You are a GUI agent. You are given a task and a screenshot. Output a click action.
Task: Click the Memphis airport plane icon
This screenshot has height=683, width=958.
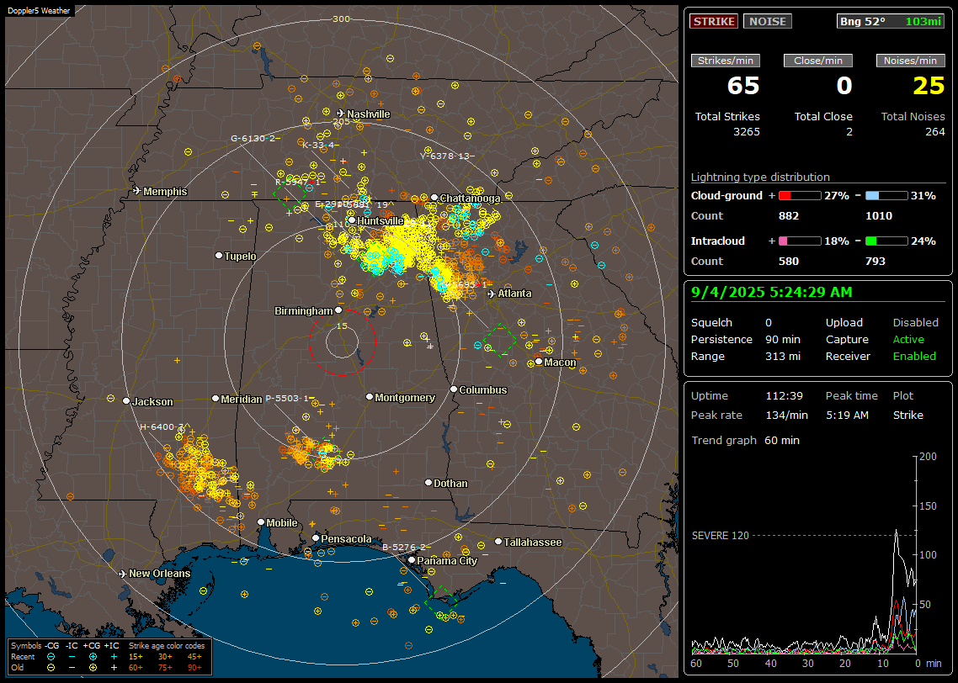pos(137,191)
